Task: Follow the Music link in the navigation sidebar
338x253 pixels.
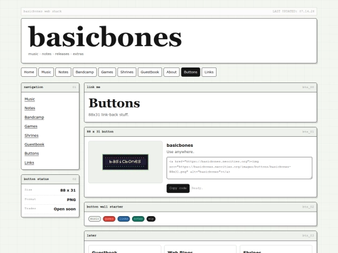Action: (x=29, y=99)
